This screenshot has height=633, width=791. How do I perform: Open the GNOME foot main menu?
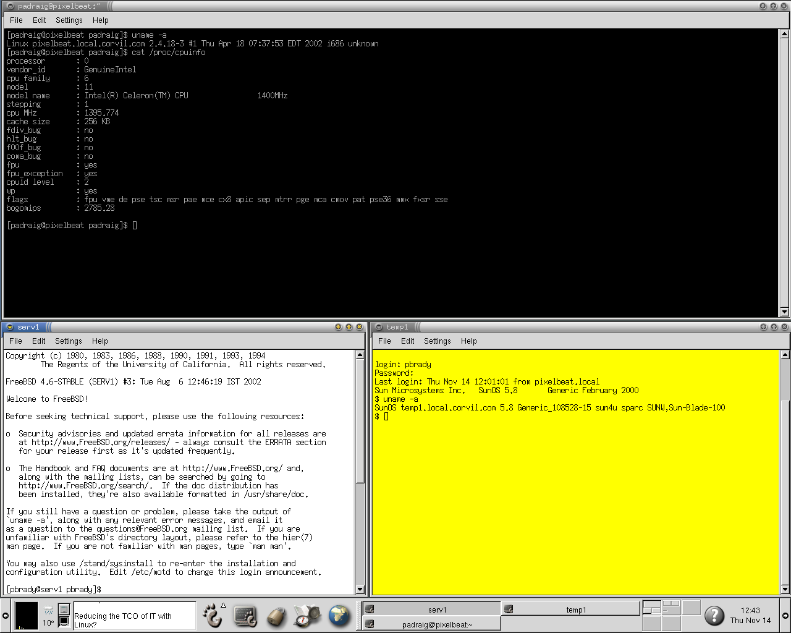click(x=213, y=616)
